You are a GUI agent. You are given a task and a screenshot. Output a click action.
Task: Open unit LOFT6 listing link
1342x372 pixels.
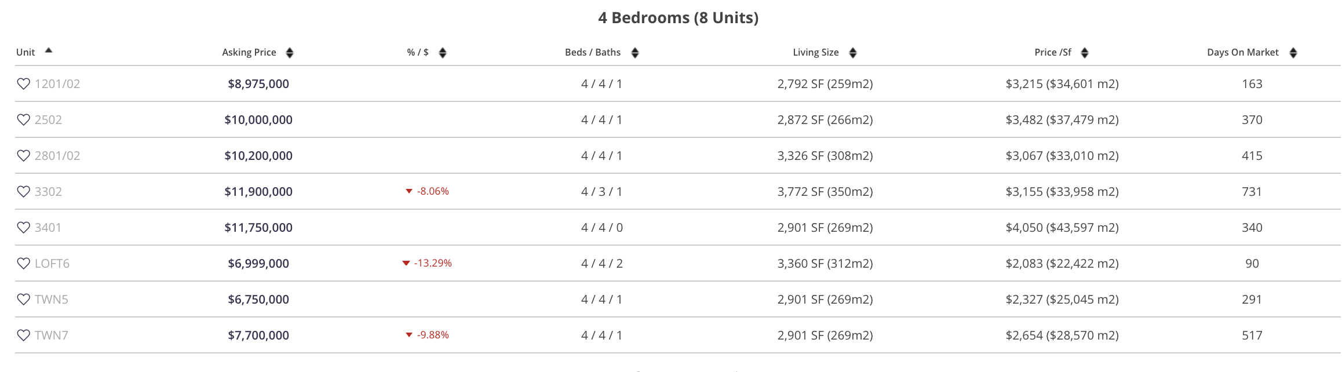(x=52, y=264)
